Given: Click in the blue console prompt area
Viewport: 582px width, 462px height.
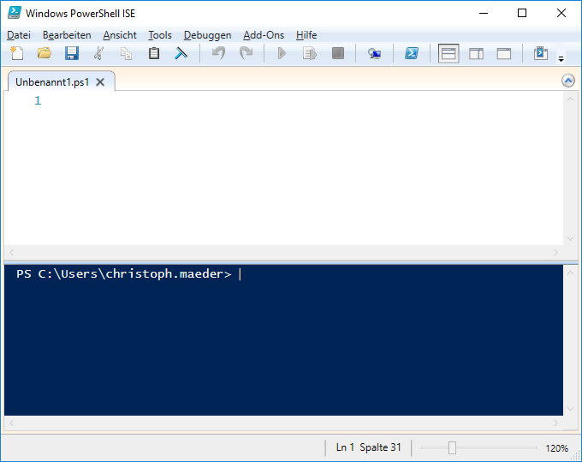Looking at the screenshot, I should click(x=282, y=343).
